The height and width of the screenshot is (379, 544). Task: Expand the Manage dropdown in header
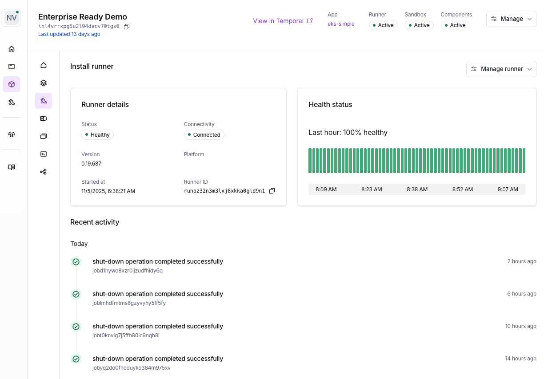click(511, 19)
